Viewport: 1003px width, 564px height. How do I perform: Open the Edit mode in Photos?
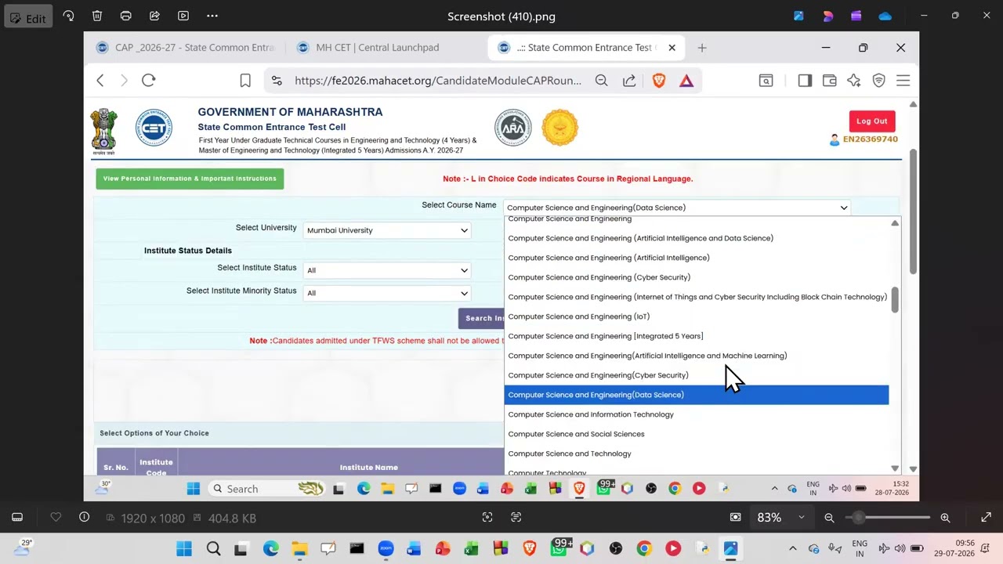pyautogui.click(x=27, y=17)
